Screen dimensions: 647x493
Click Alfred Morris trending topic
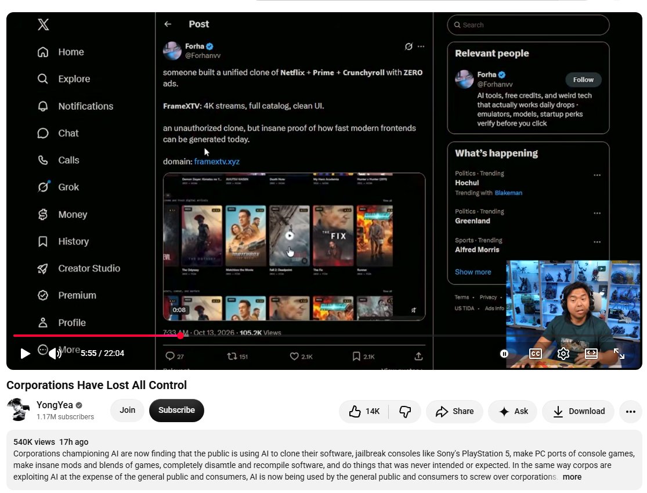(477, 250)
